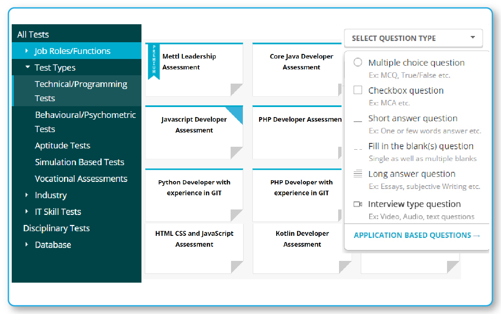Open Python Developer with experience in GIT
501x314 pixels.
(x=194, y=188)
